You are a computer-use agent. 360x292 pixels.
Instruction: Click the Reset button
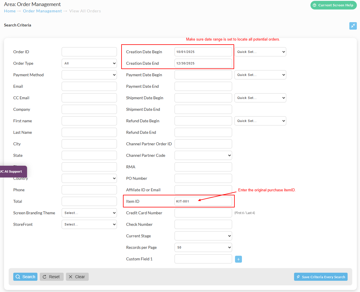point(52,277)
